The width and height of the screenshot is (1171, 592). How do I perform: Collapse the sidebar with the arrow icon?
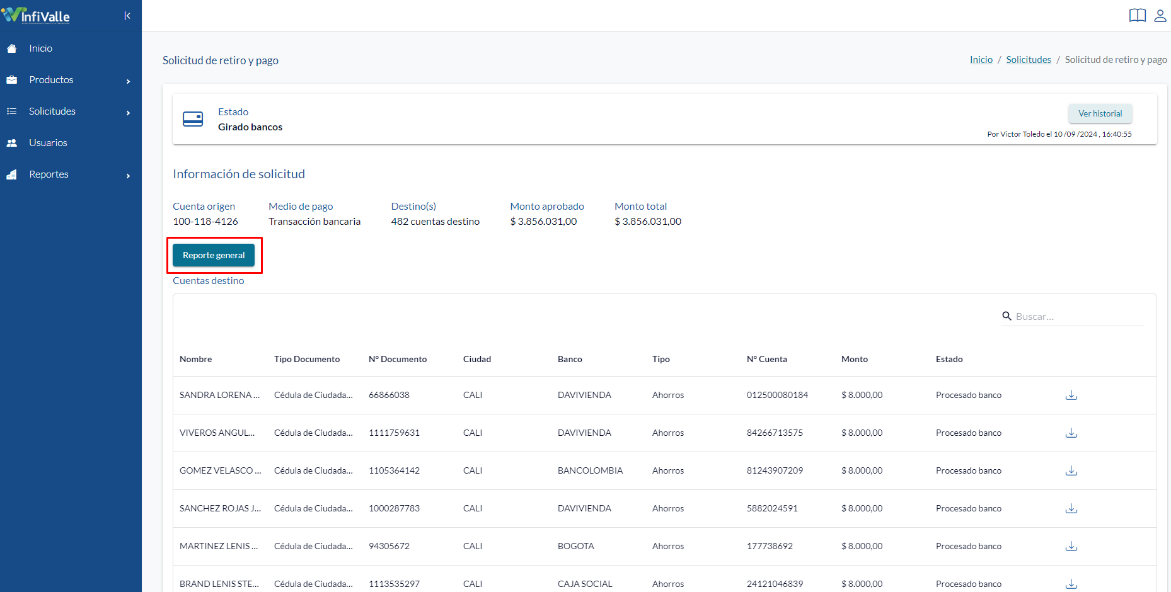click(x=127, y=16)
